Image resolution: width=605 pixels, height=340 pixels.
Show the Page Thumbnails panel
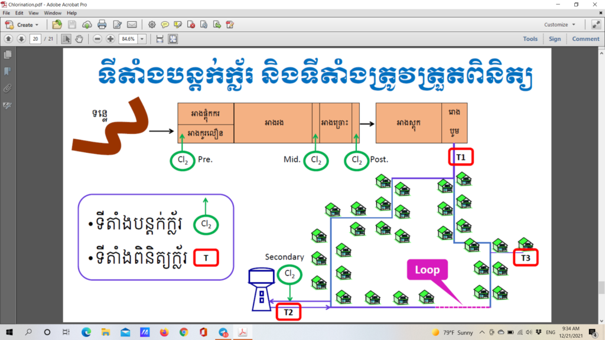pos(8,55)
